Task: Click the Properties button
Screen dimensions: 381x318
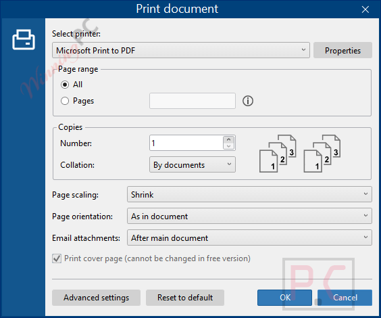Action: pos(342,50)
